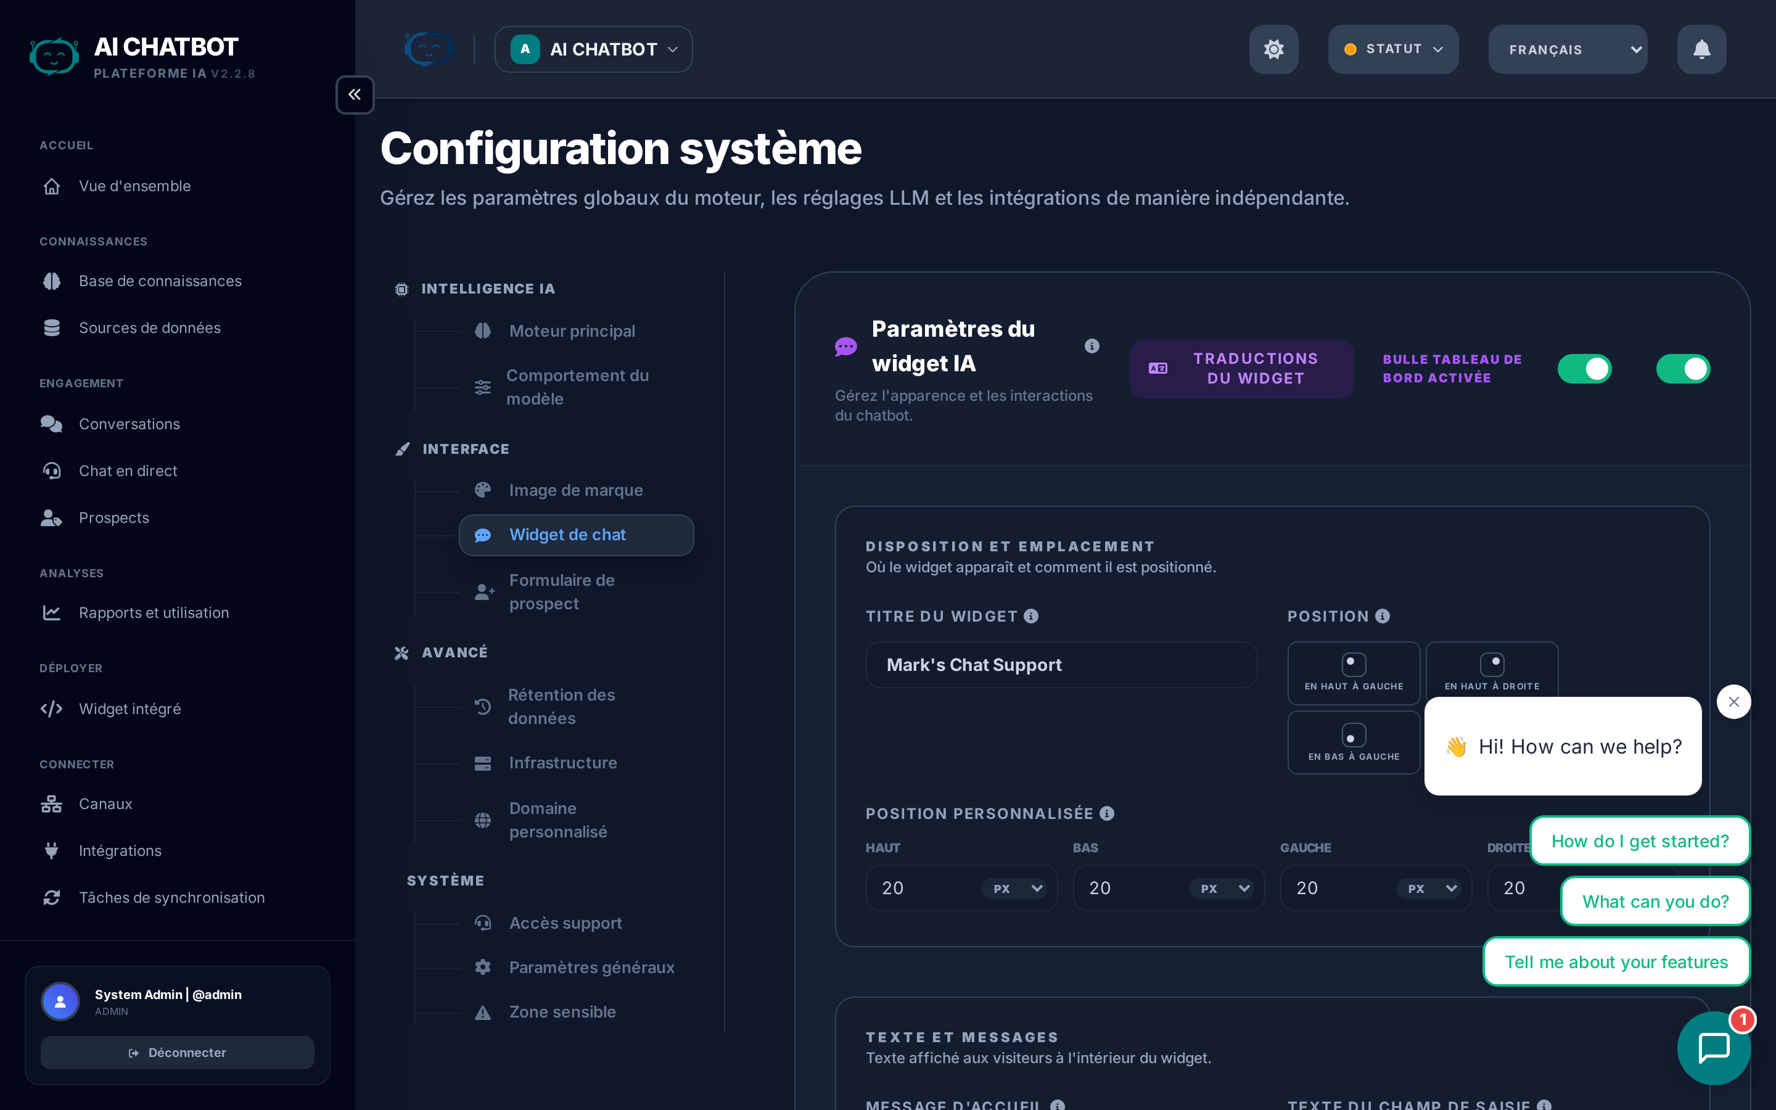Click the notification bell icon
The width and height of the screenshot is (1776, 1110).
pyautogui.click(x=1701, y=49)
